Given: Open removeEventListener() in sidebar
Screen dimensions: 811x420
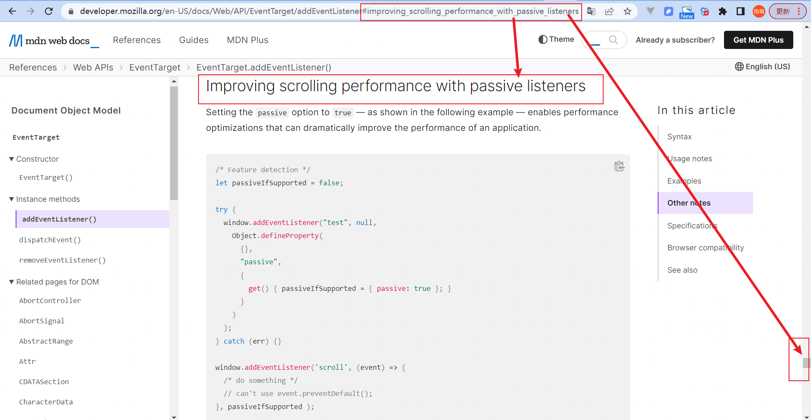Looking at the screenshot, I should coord(63,260).
